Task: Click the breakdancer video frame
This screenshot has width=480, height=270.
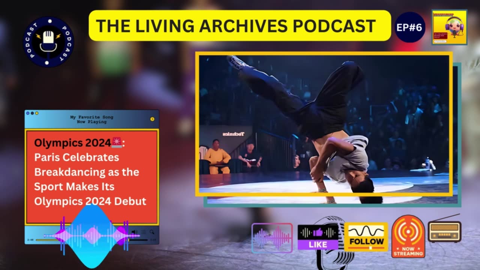Action: point(324,124)
